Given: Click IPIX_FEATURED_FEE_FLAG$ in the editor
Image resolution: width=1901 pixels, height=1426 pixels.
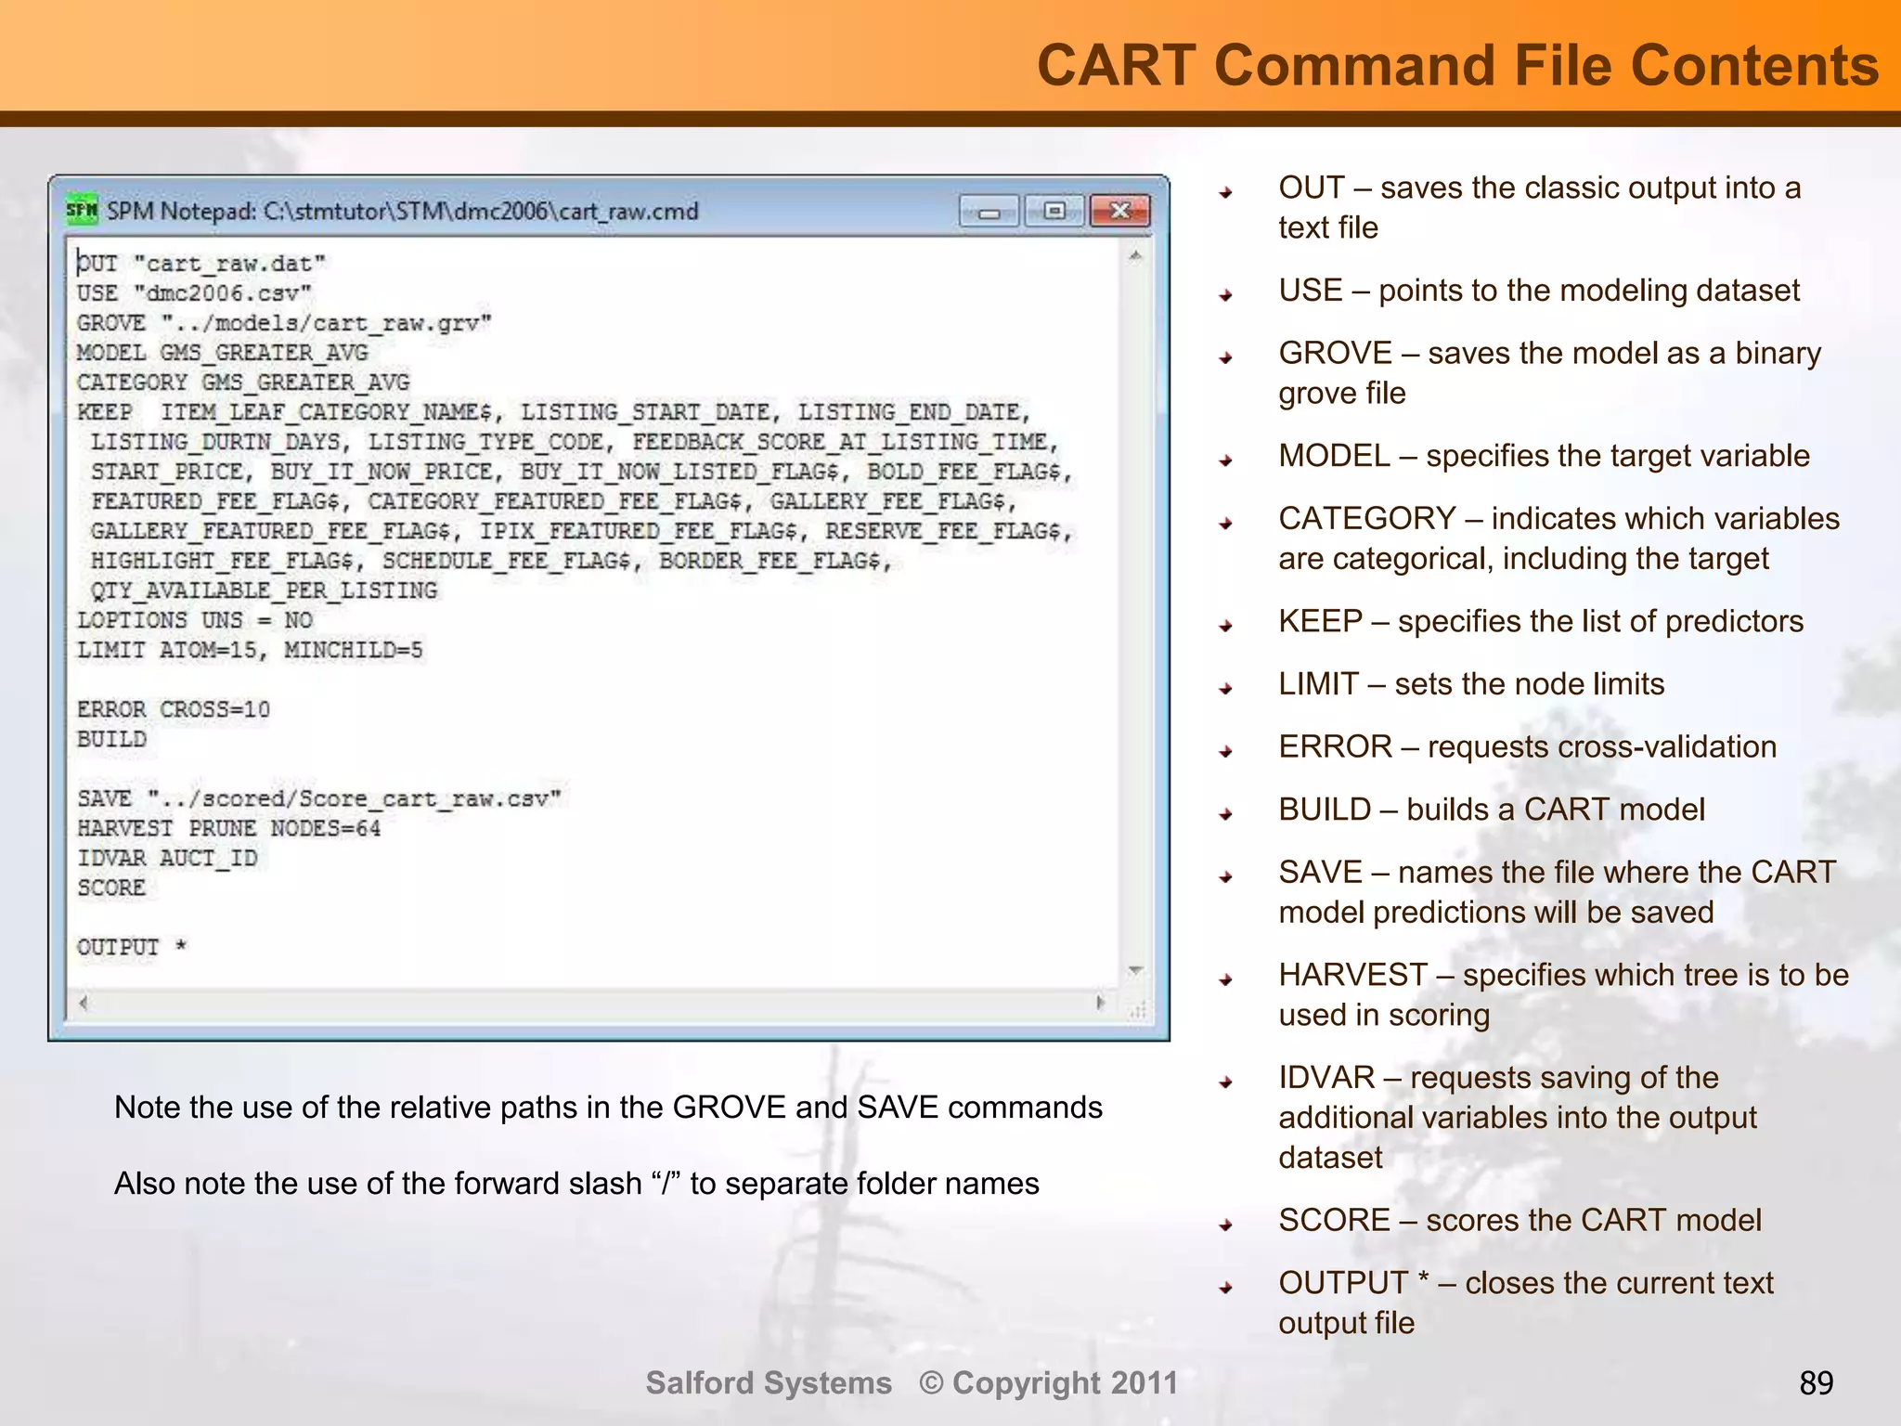Looking at the screenshot, I should 639,531.
